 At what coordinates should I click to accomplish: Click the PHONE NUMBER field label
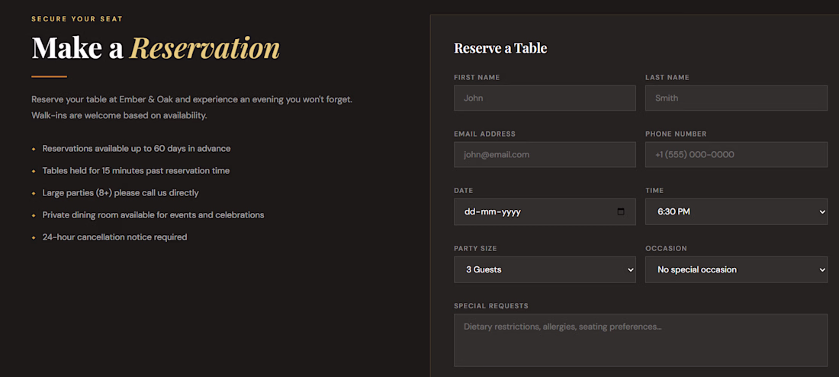(676, 134)
